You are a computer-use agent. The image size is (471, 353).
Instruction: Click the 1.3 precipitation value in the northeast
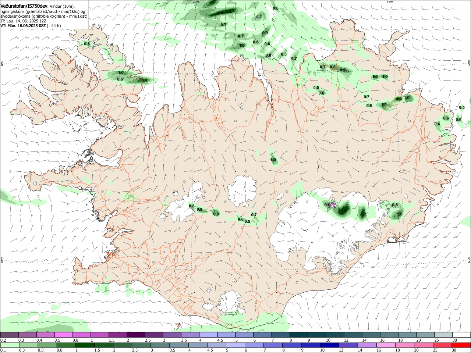pyautogui.click(x=375, y=76)
